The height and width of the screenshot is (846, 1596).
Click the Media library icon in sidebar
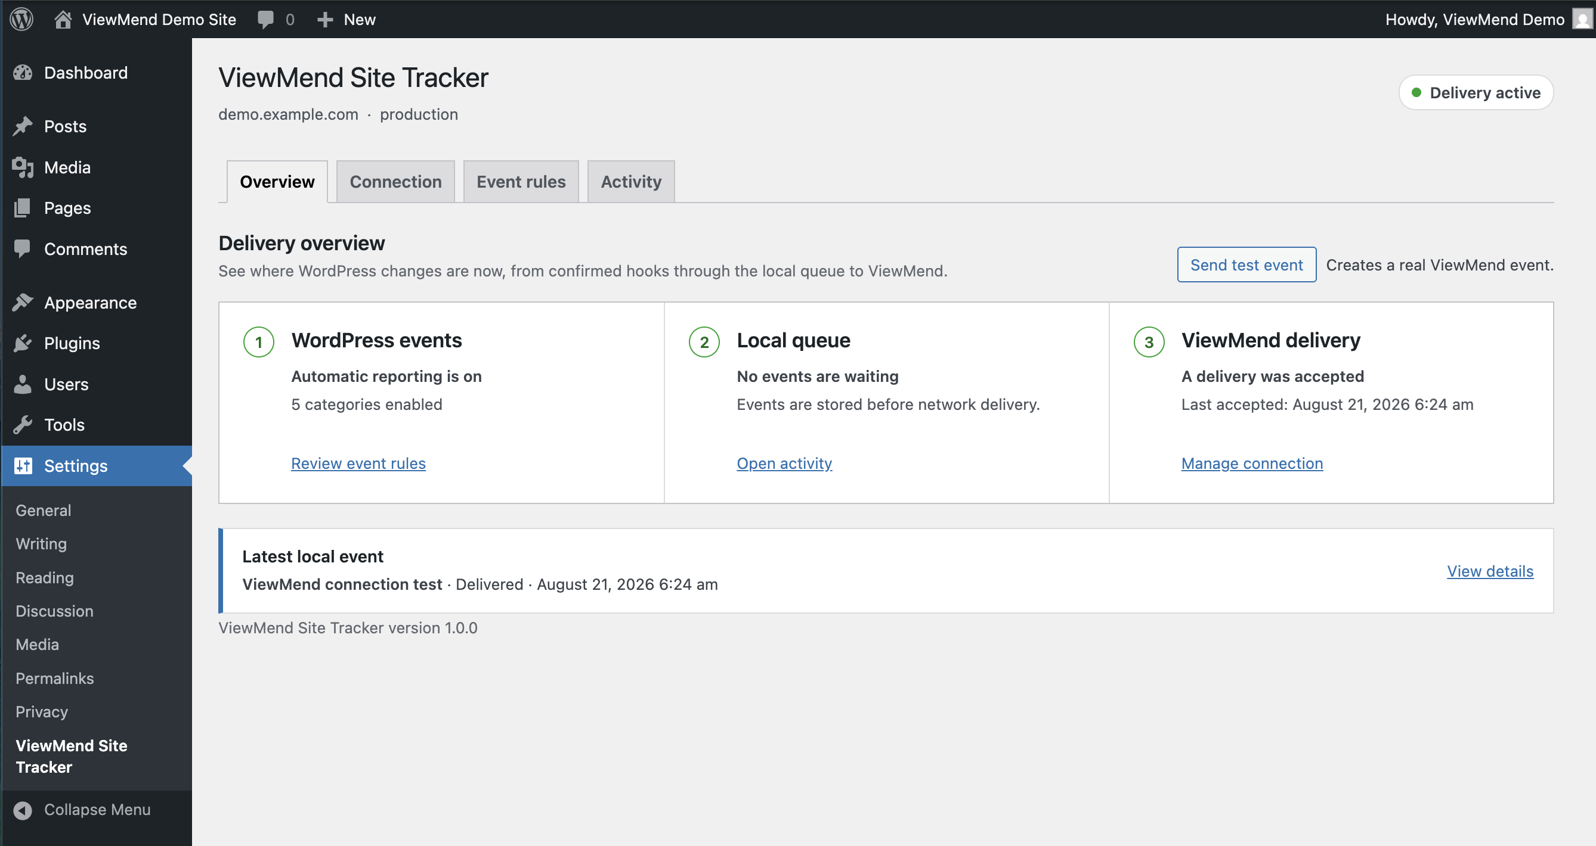[x=23, y=167]
